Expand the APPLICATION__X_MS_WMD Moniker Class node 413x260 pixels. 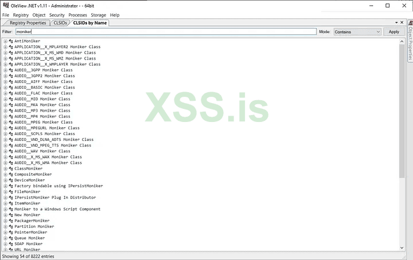click(5, 53)
